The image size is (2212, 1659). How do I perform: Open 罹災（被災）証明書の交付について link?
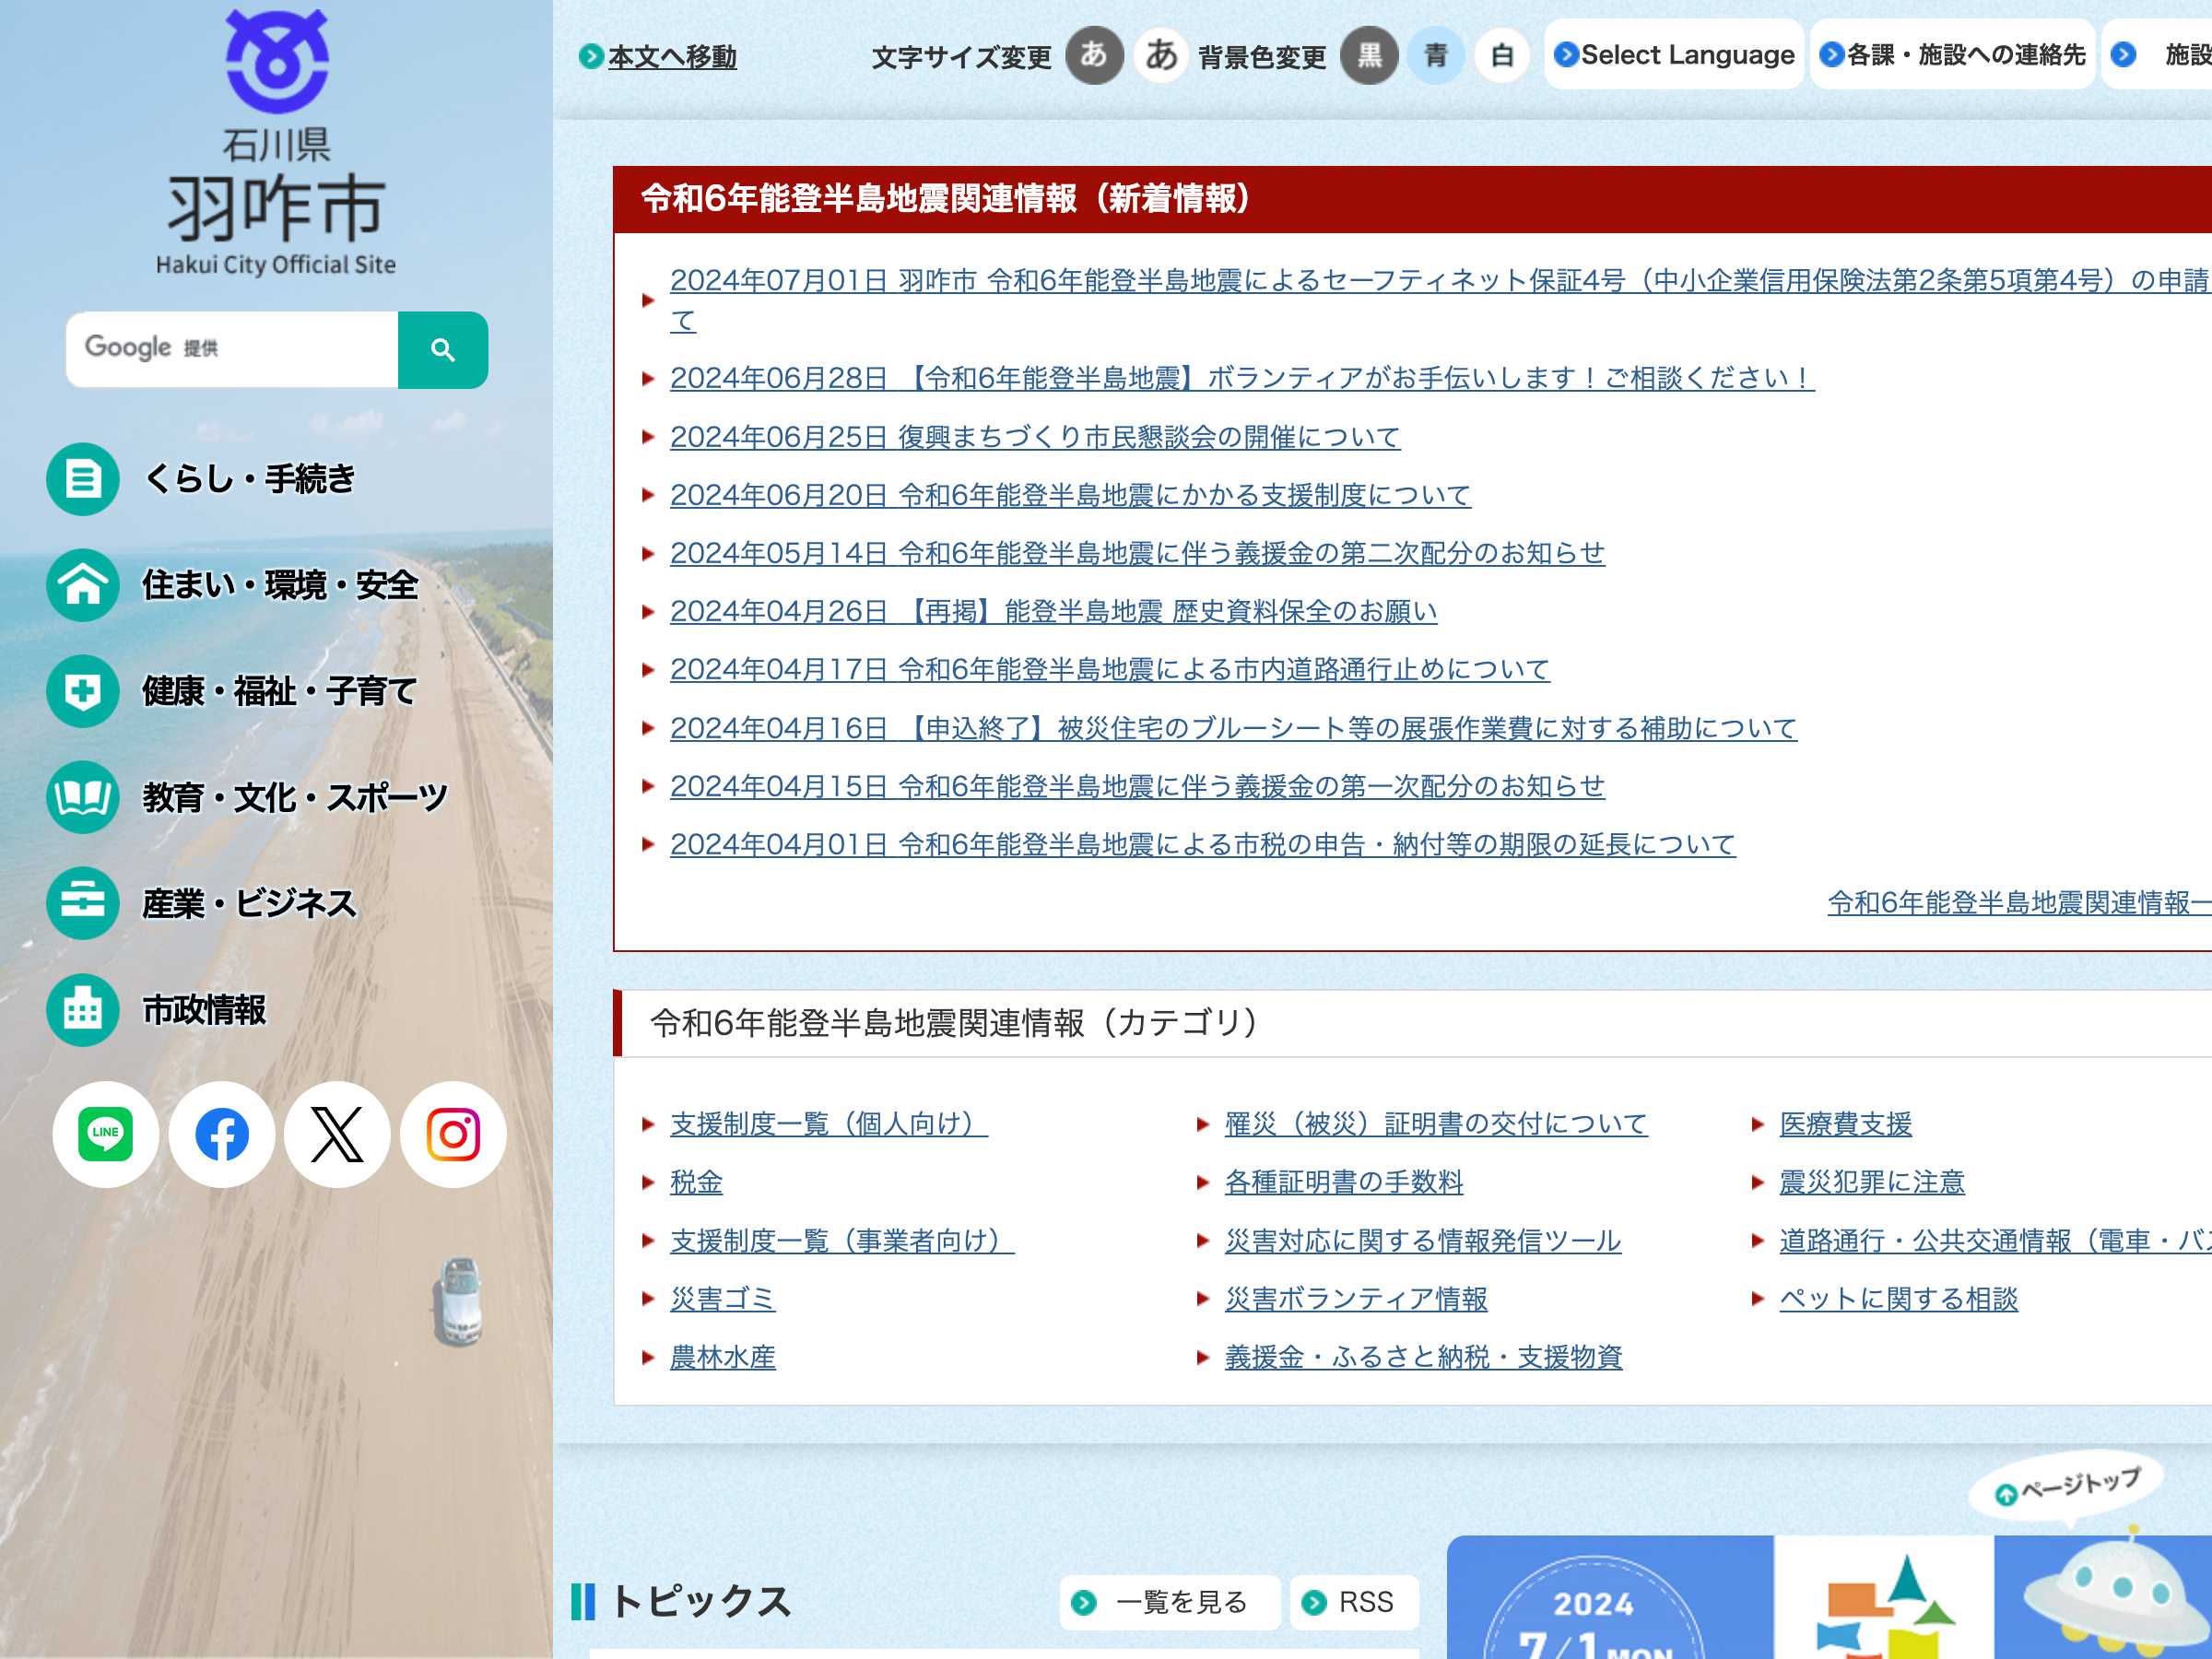click(1436, 1124)
